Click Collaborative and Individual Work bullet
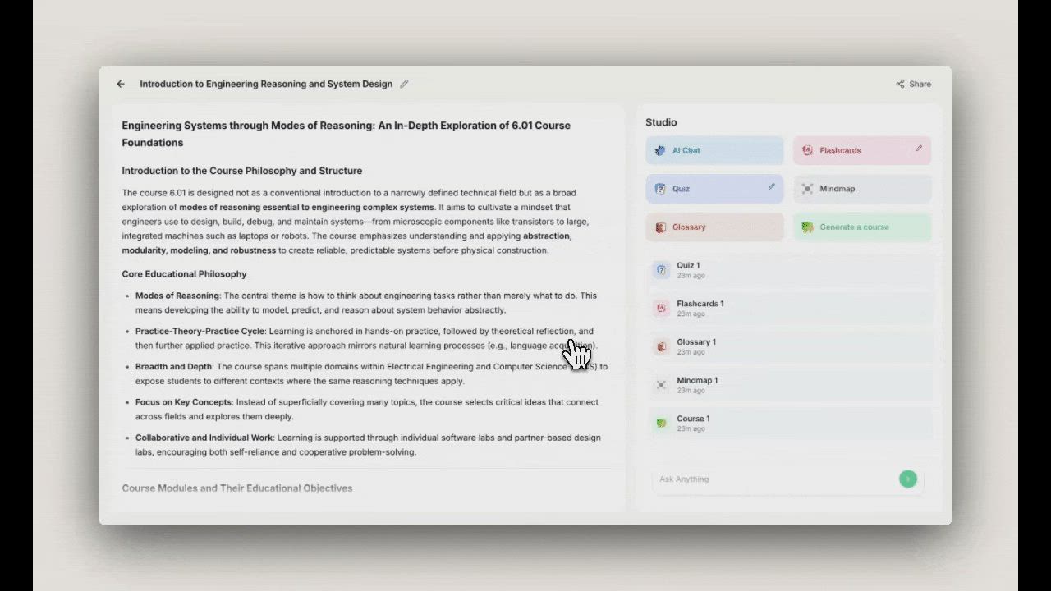Viewport: 1051px width, 591px height. click(368, 445)
